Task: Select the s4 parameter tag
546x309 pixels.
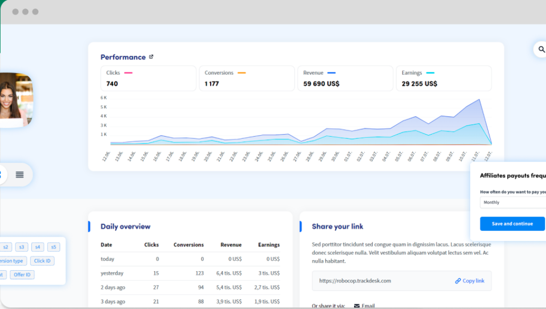Action: (37, 247)
